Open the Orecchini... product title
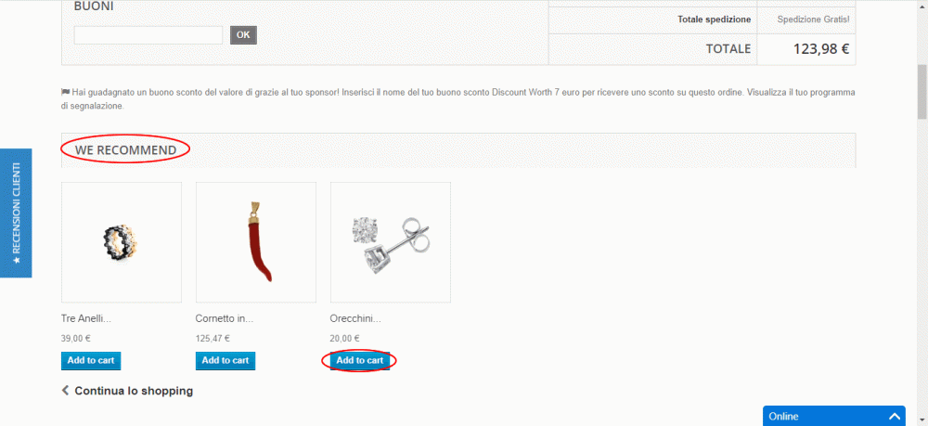The width and height of the screenshot is (928, 426). [x=355, y=318]
